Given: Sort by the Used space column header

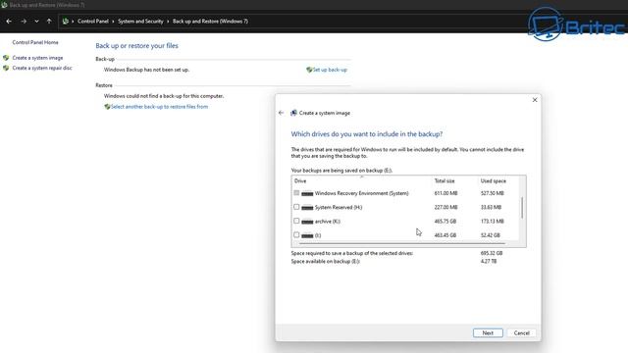Looking at the screenshot, I should [x=493, y=180].
